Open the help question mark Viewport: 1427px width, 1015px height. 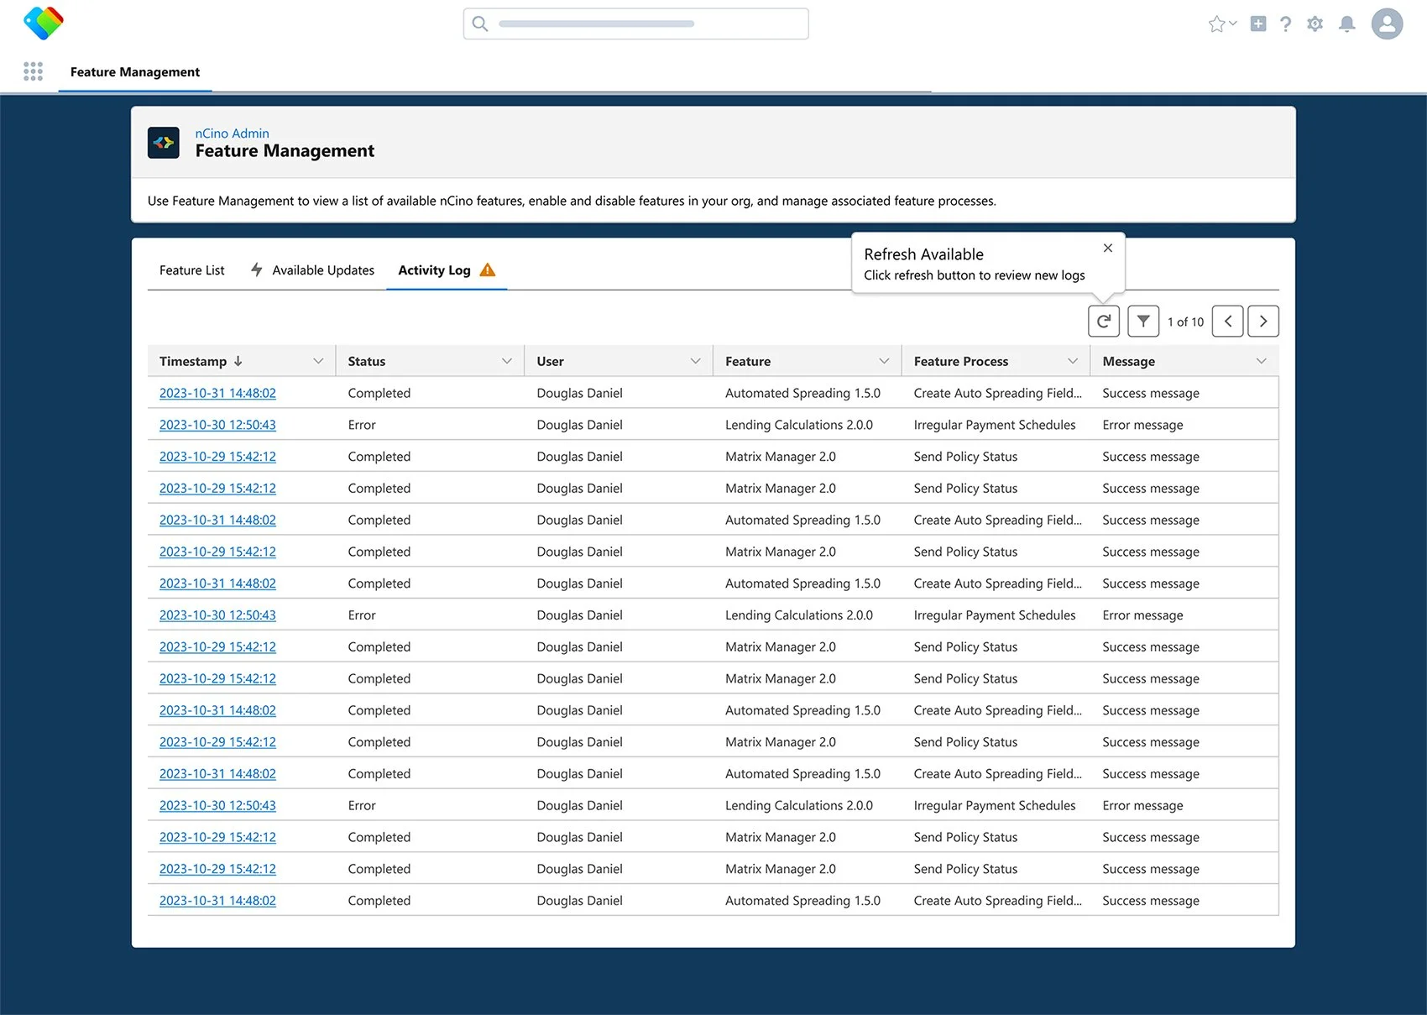point(1285,24)
